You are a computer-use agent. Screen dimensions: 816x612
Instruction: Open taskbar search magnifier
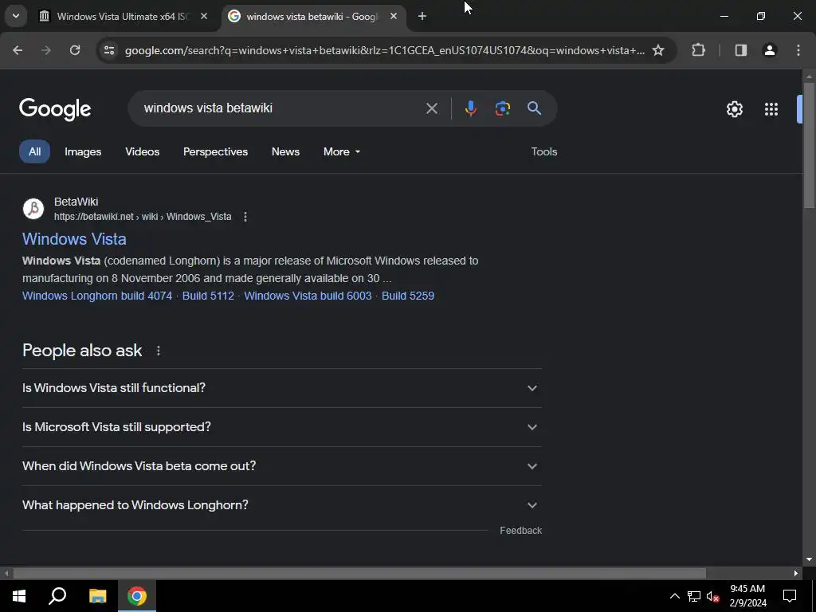click(57, 596)
